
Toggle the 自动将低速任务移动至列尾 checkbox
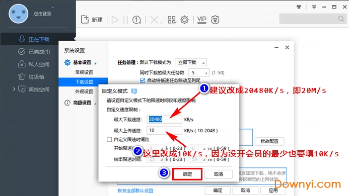[143, 80]
